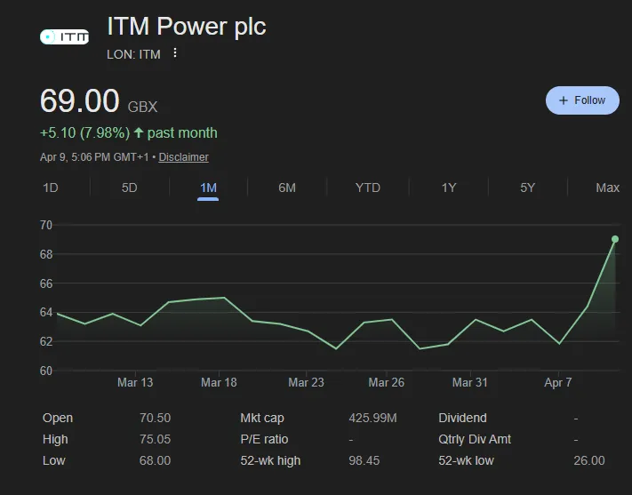Click the Mkt cap value 425.99M
The image size is (632, 495).
[372, 418]
